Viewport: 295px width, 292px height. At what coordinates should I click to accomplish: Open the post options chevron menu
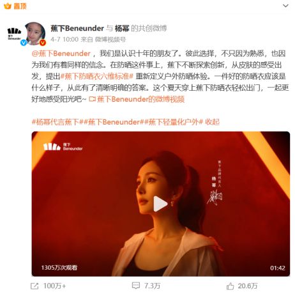(x=285, y=6)
